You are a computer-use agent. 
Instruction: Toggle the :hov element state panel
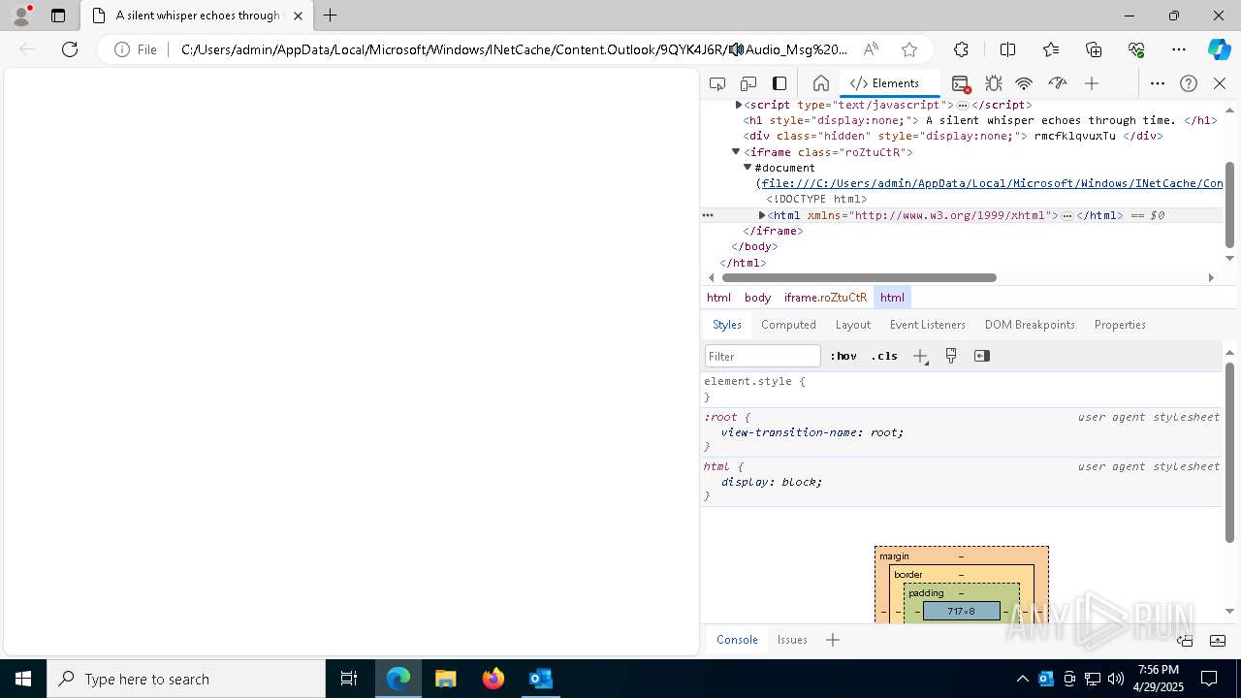843,356
